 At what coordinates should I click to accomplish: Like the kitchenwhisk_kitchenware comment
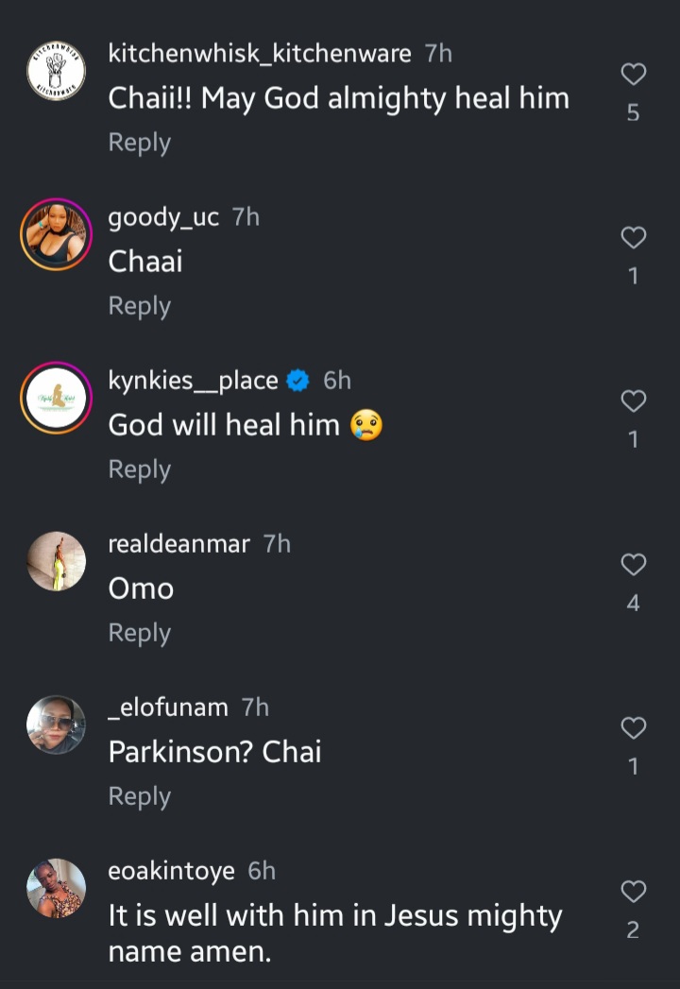tap(633, 75)
